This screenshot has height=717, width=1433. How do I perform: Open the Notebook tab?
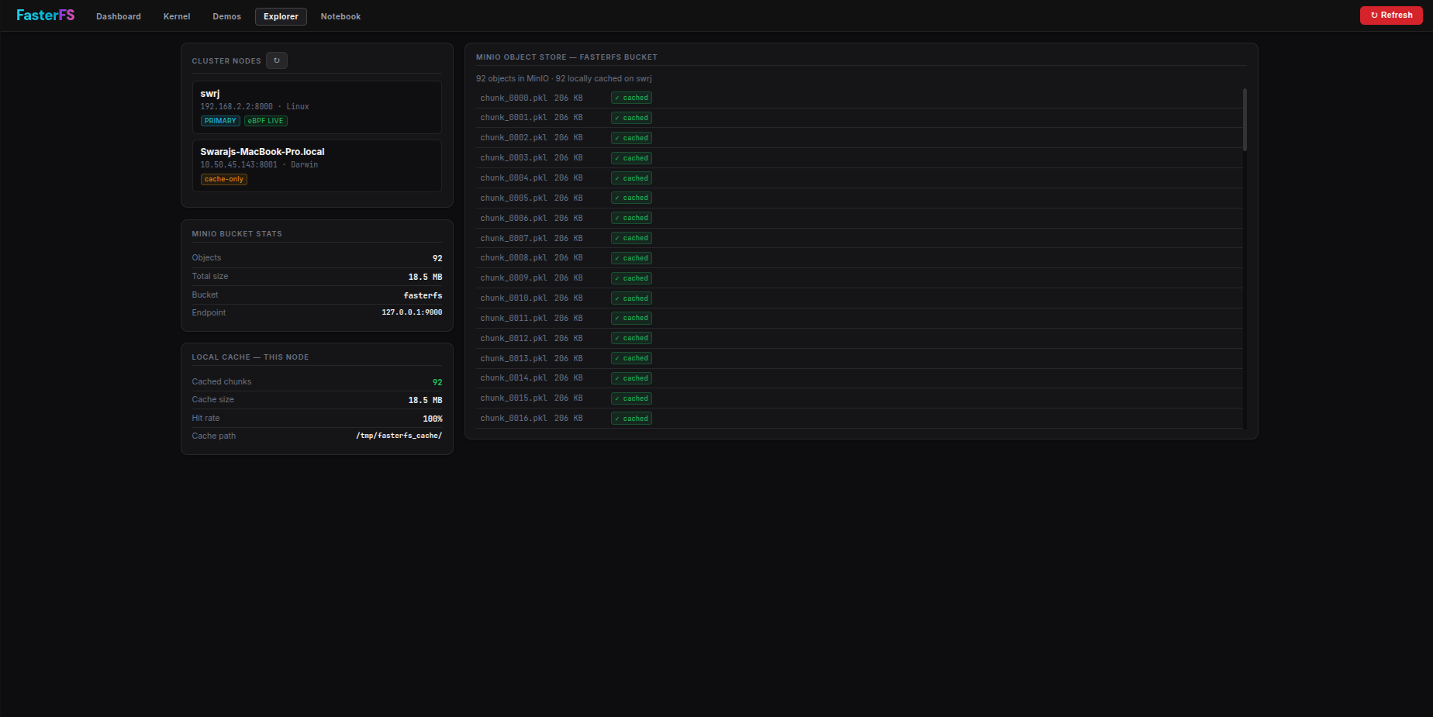(x=340, y=16)
